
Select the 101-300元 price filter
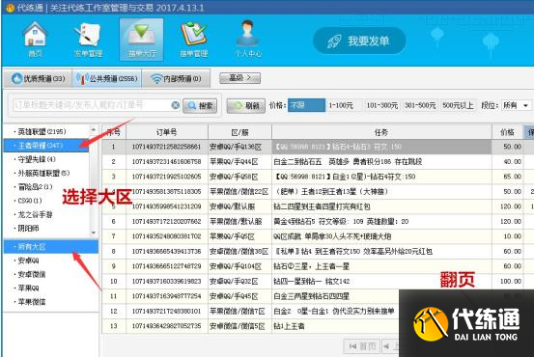point(381,105)
